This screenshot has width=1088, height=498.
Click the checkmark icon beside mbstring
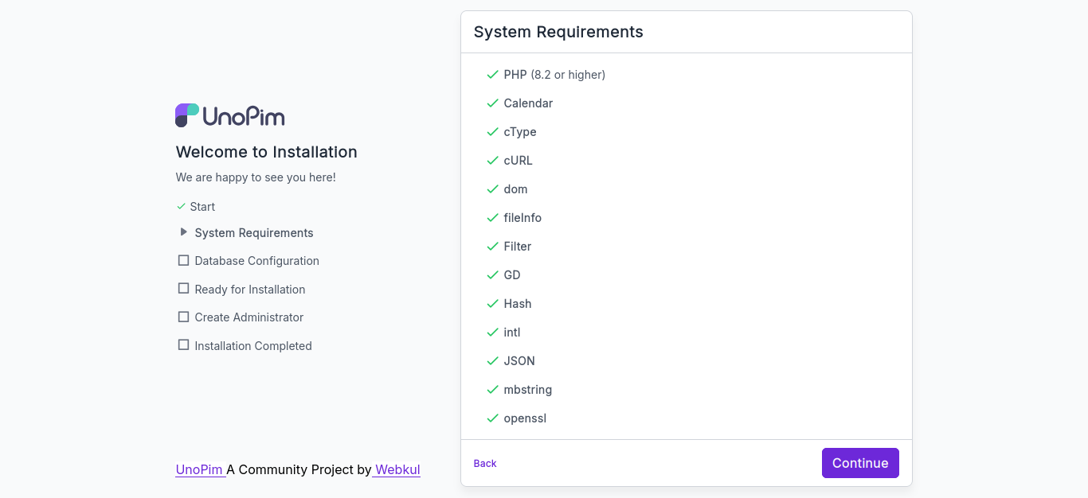coord(492,390)
